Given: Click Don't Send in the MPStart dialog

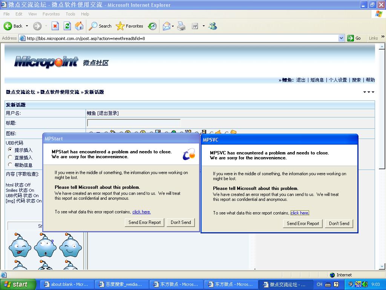Looking at the screenshot, I should (181, 222).
